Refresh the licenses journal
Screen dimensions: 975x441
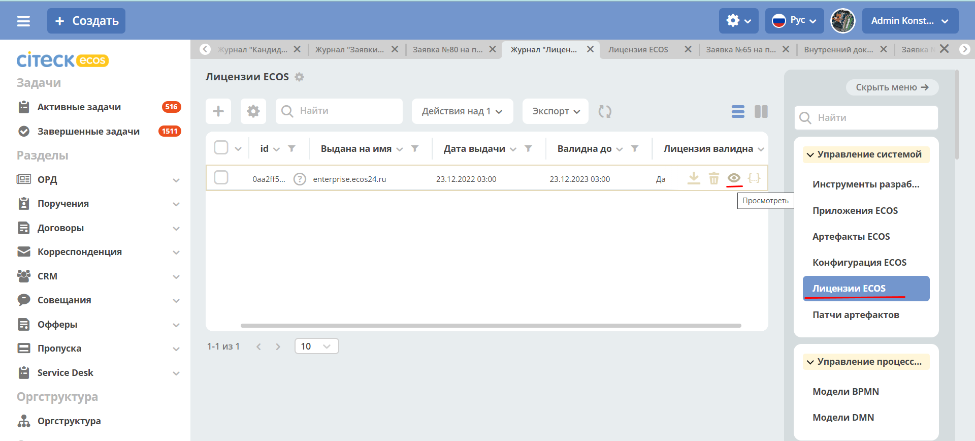605,111
